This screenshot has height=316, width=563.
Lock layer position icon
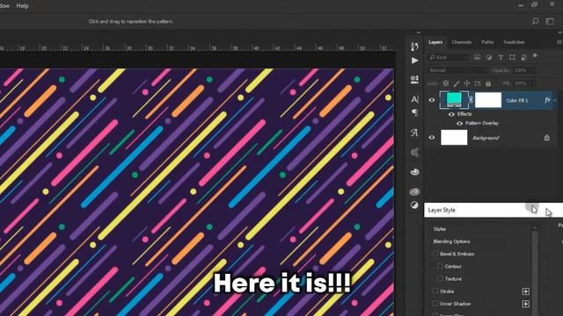coord(467,83)
